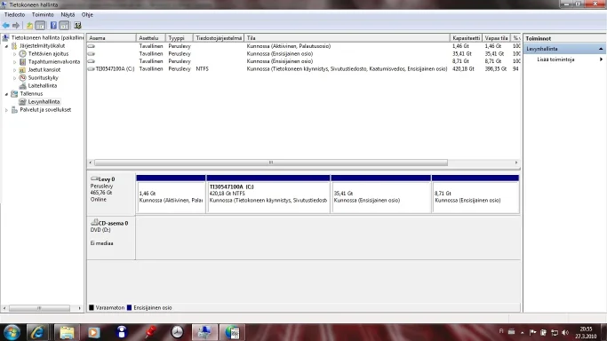The height and width of the screenshot is (341, 607).
Task: Select the 8,71 Gt partition block
Action: [x=475, y=194]
